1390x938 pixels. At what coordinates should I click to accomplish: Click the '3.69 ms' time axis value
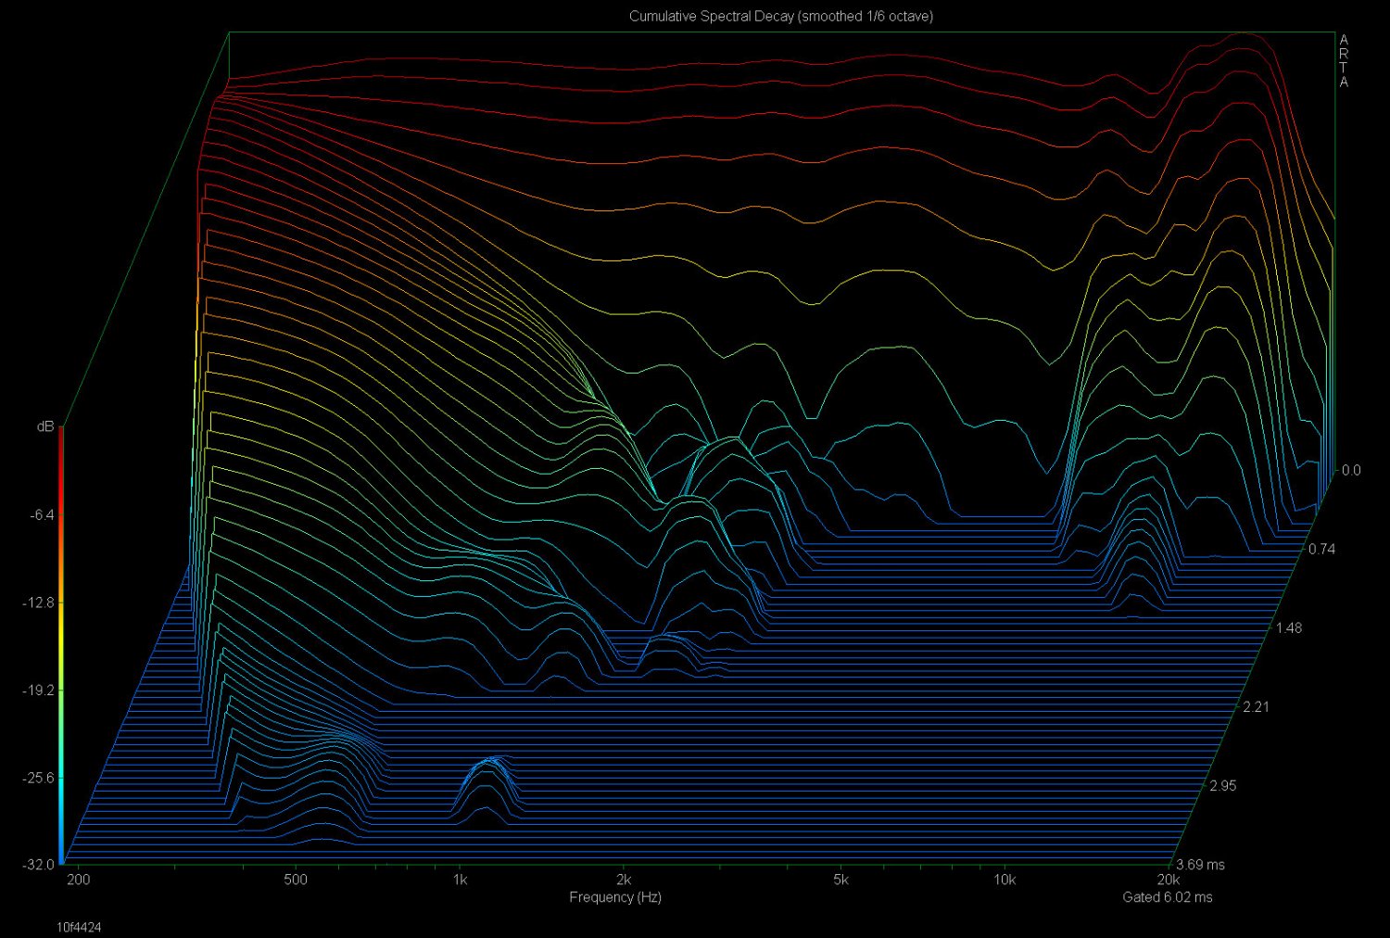point(1201,865)
